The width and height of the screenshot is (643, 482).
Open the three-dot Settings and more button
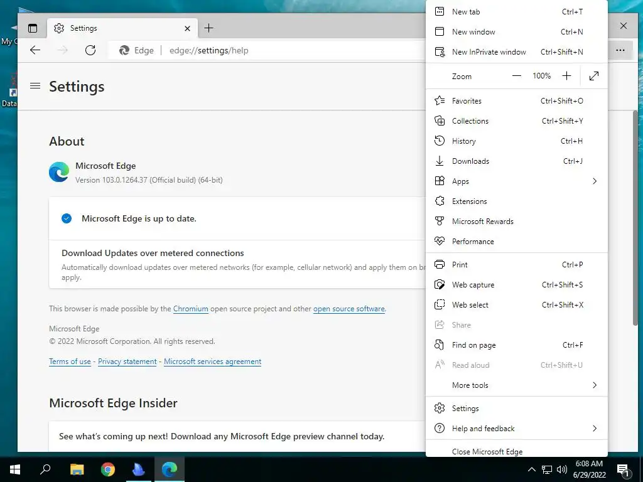620,50
